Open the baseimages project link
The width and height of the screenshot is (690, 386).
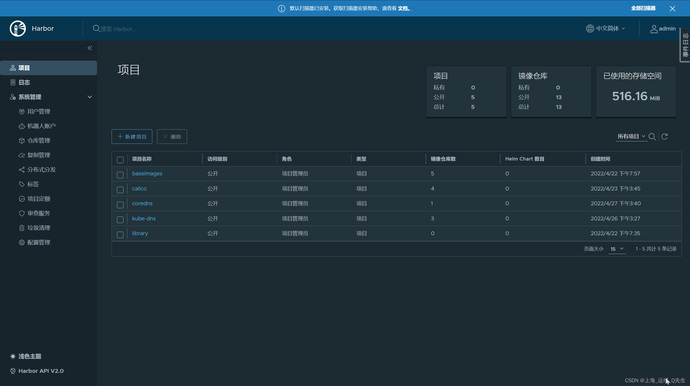point(147,173)
